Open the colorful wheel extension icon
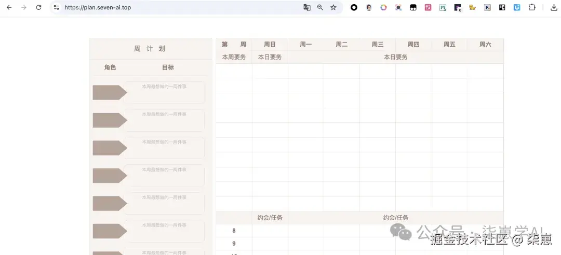 pyautogui.click(x=383, y=7)
